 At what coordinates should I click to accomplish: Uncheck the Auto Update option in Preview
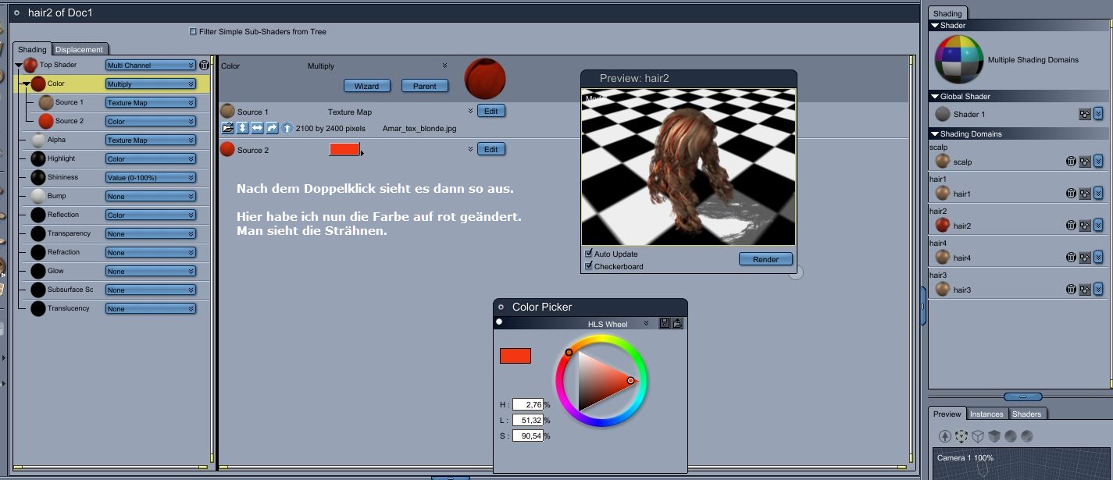(x=589, y=254)
